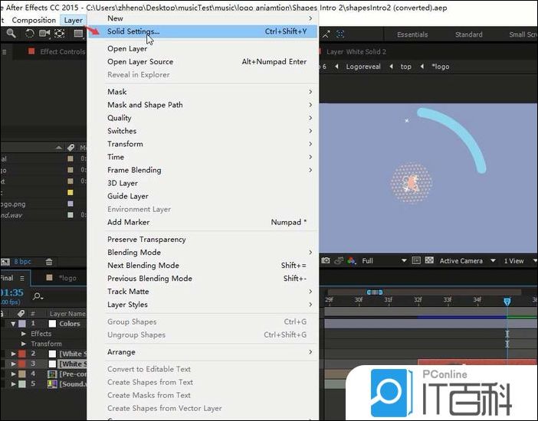Image resolution: width=538 pixels, height=421 pixels.
Task: Select the Rotation tool in toolbar
Action: [30, 34]
